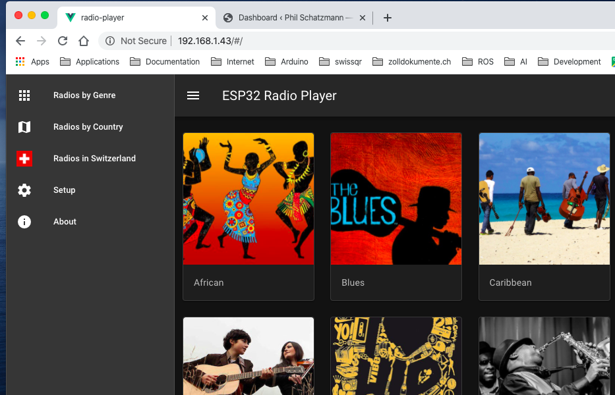Open the ROS bookmark folder
615x395 pixels.
pos(478,62)
